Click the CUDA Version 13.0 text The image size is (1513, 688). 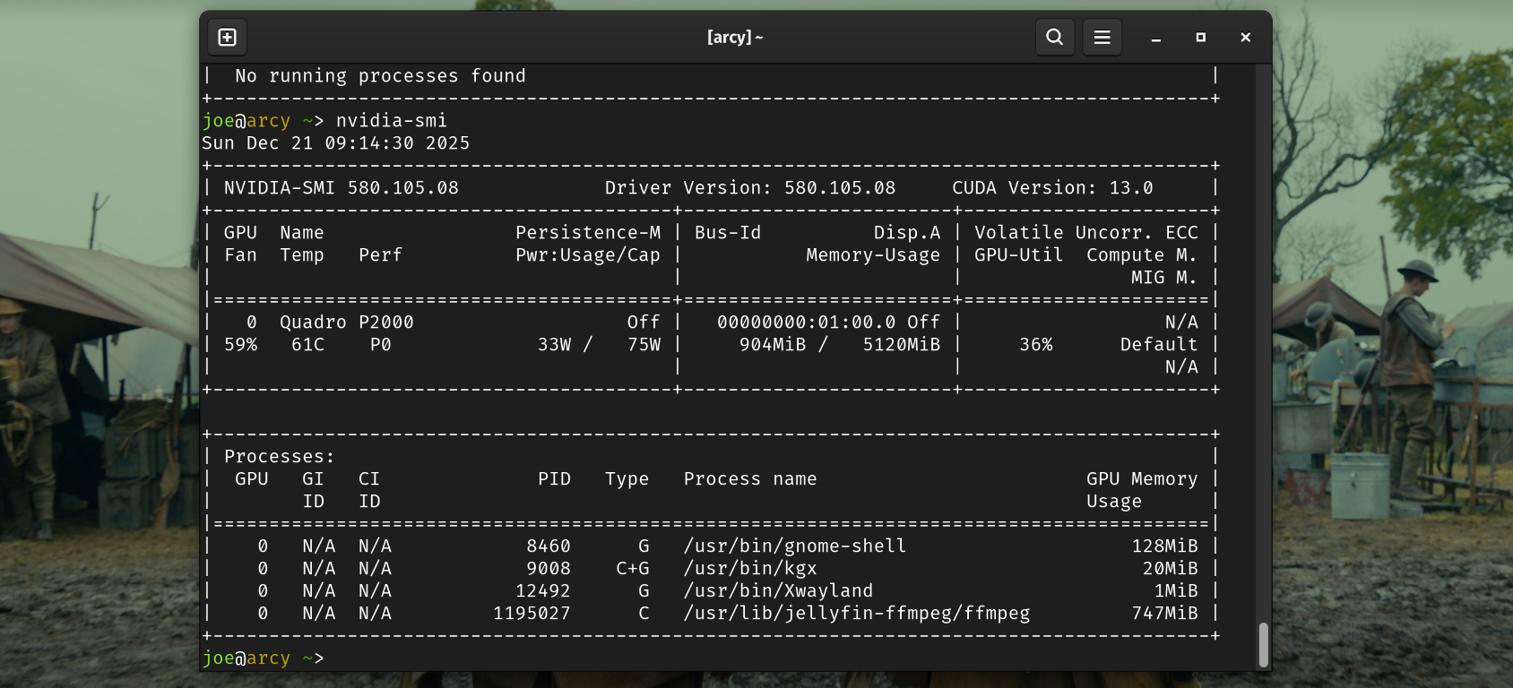pos(1052,188)
